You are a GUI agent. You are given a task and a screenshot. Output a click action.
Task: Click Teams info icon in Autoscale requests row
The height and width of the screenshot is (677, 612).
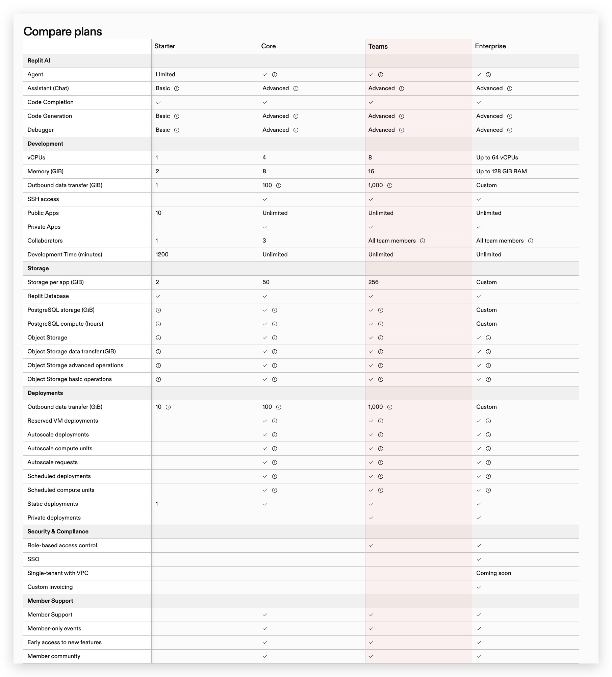(381, 462)
